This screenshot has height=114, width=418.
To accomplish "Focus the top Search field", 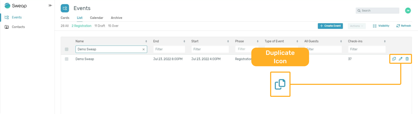I will point(378,11).
